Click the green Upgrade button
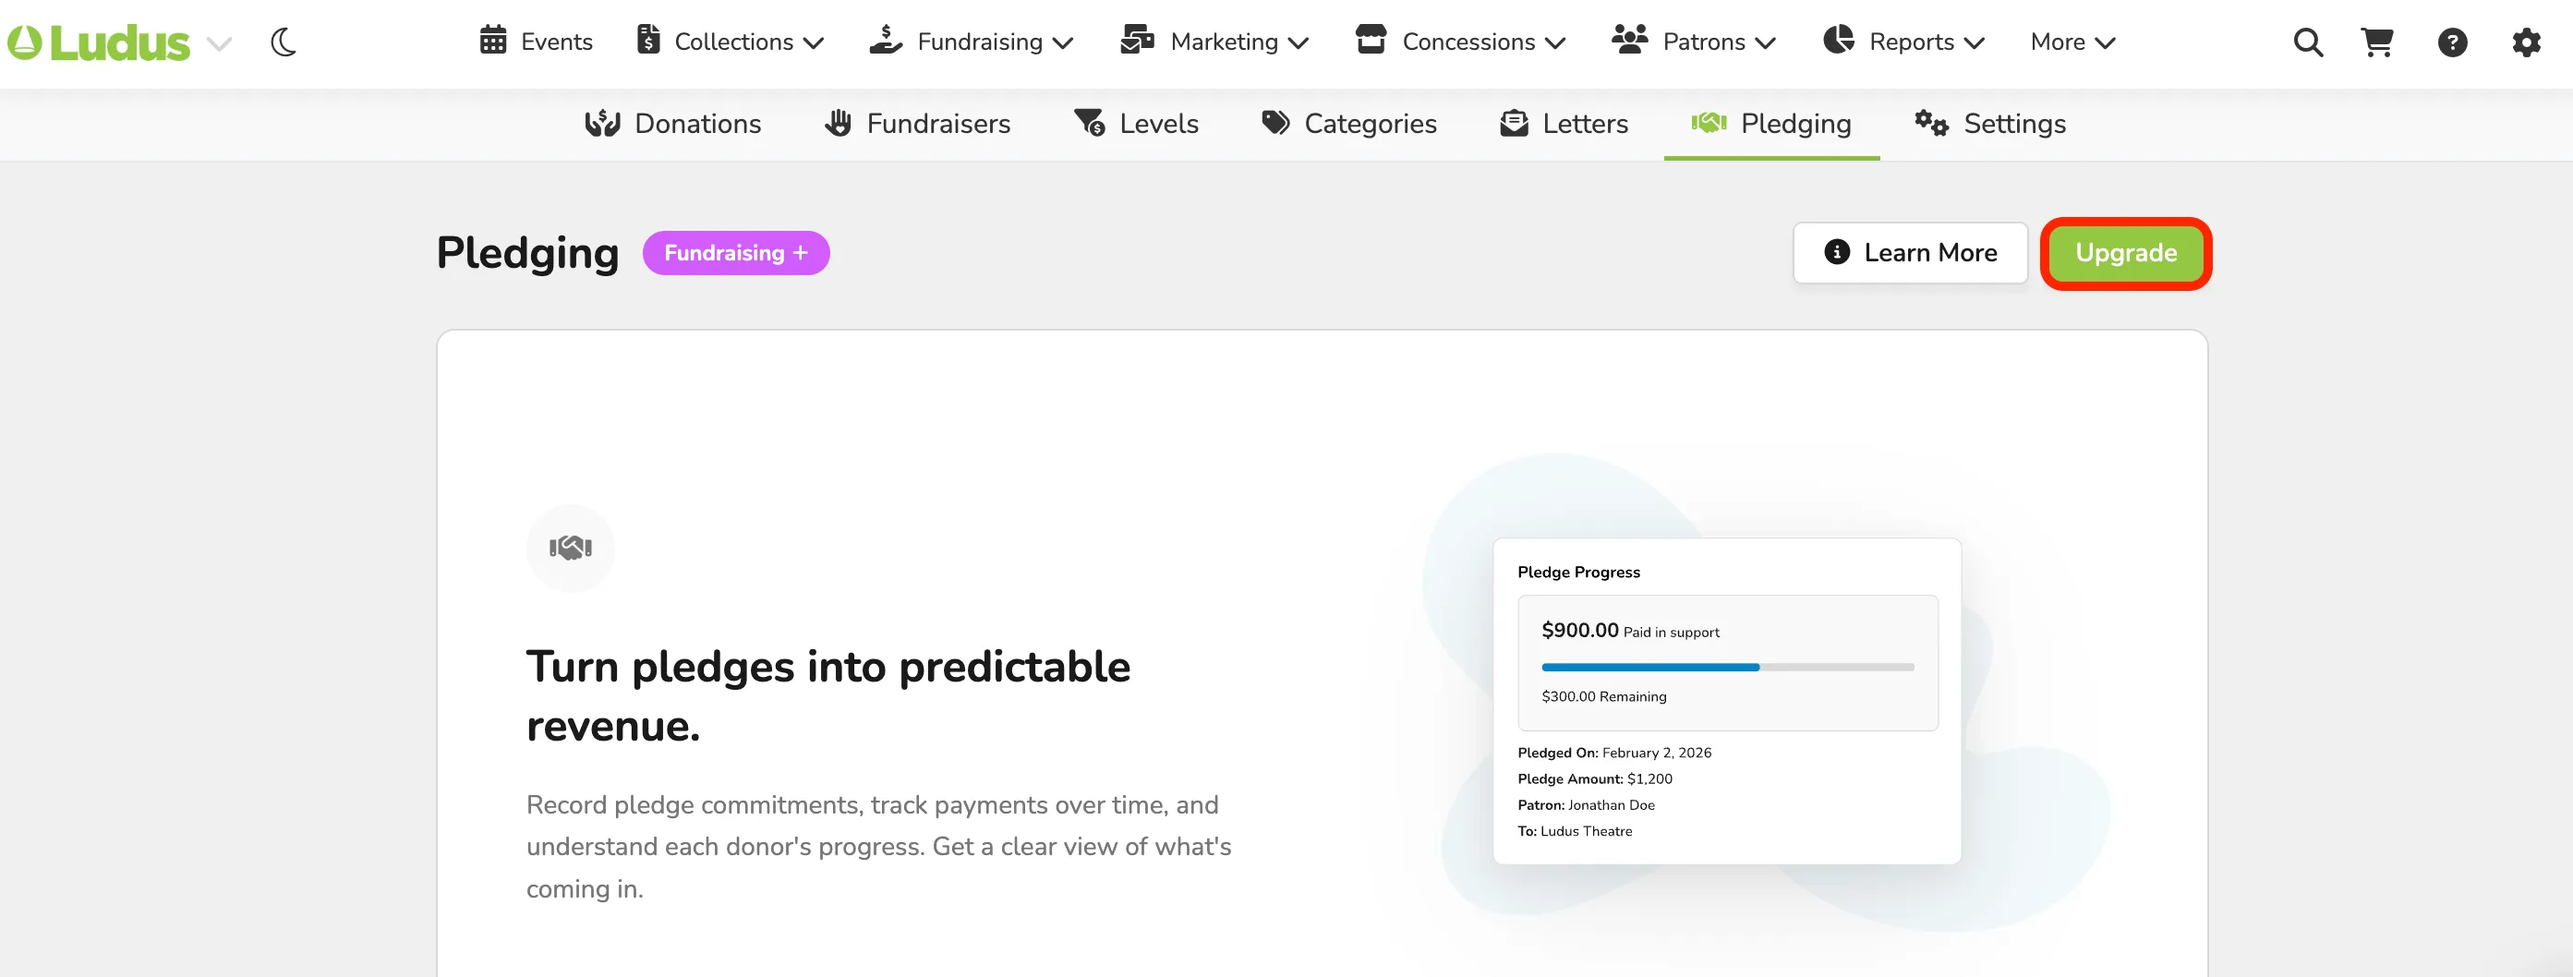This screenshot has height=977, width=2573. (x=2125, y=253)
